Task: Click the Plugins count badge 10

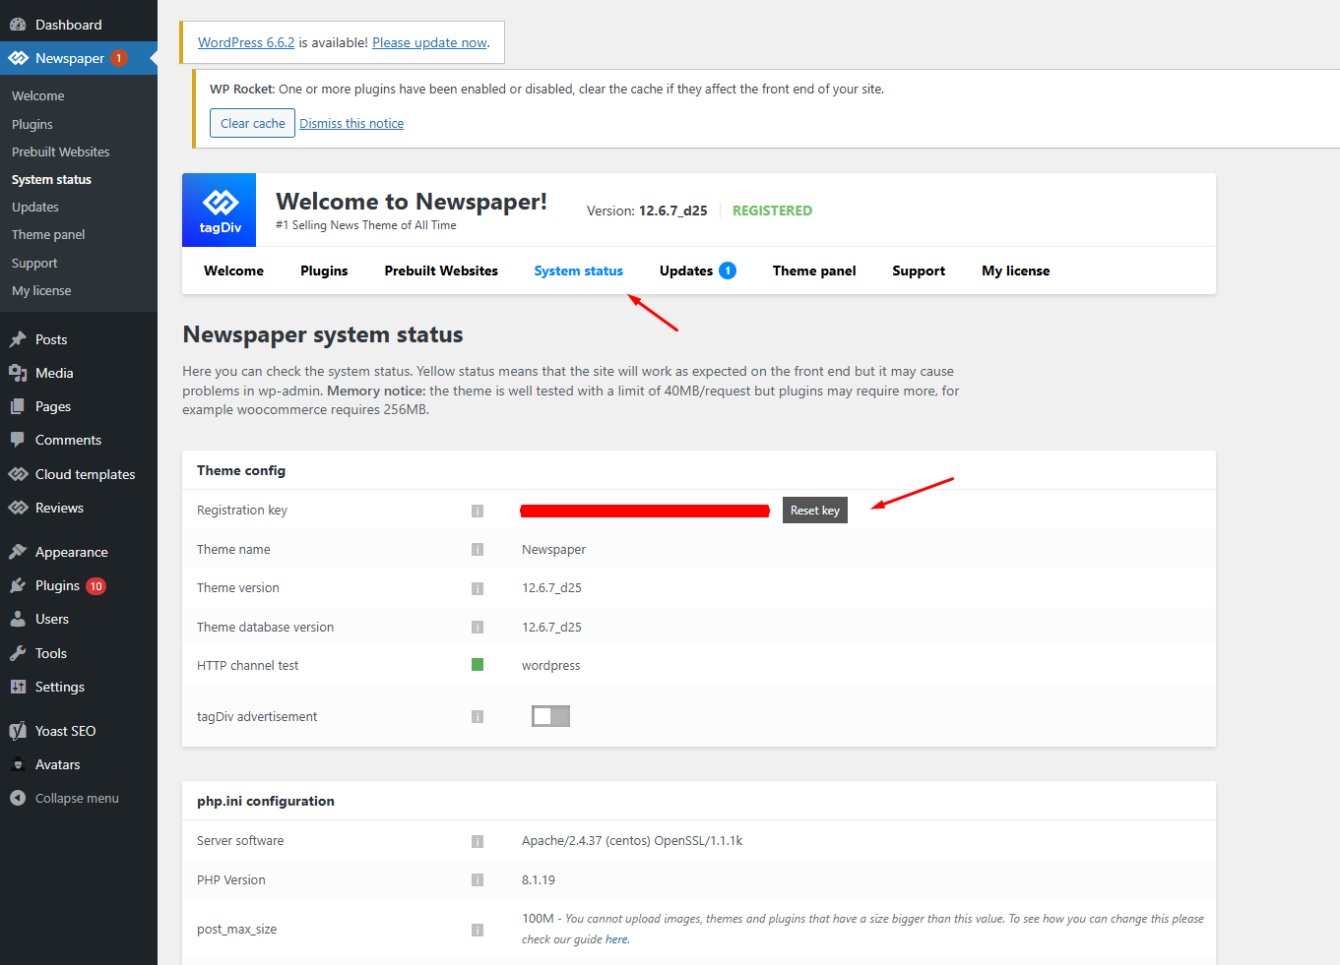Action: 96,586
